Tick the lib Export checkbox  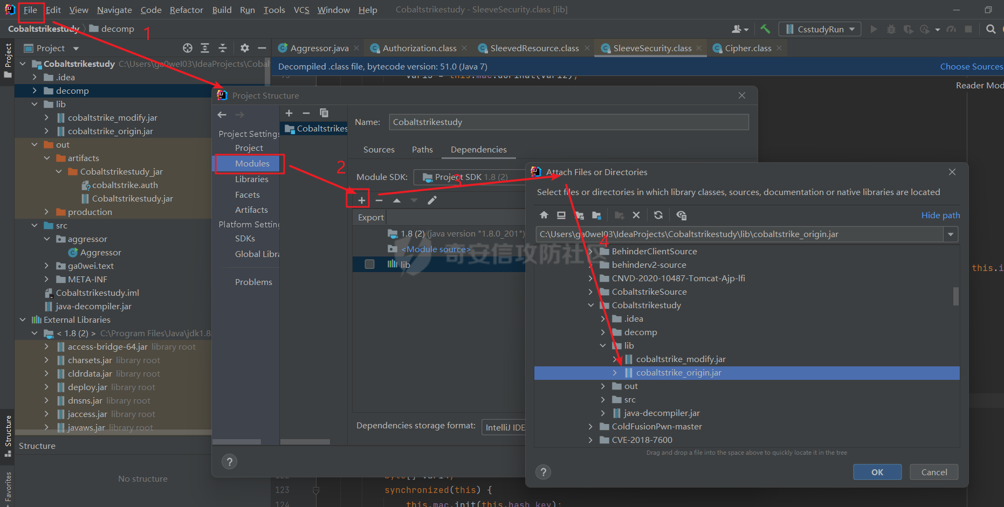pos(369,264)
